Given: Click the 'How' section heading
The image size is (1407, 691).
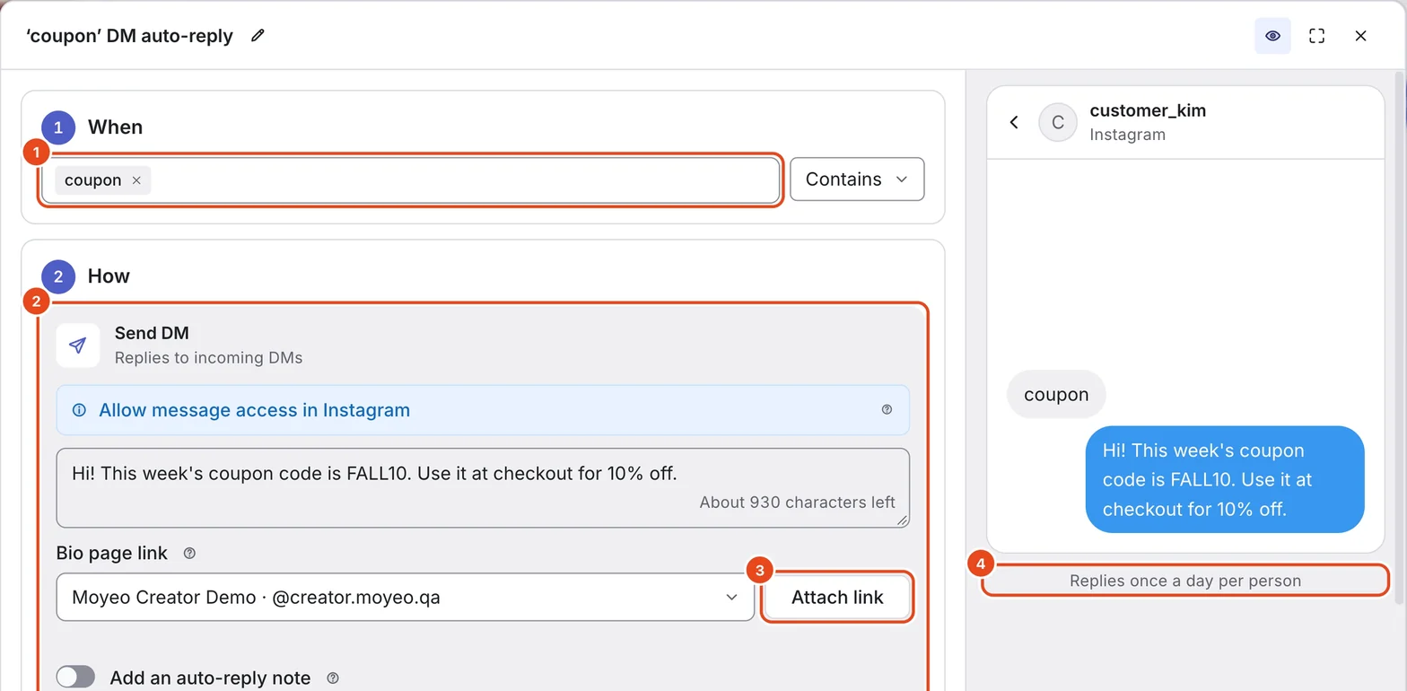Looking at the screenshot, I should [109, 276].
